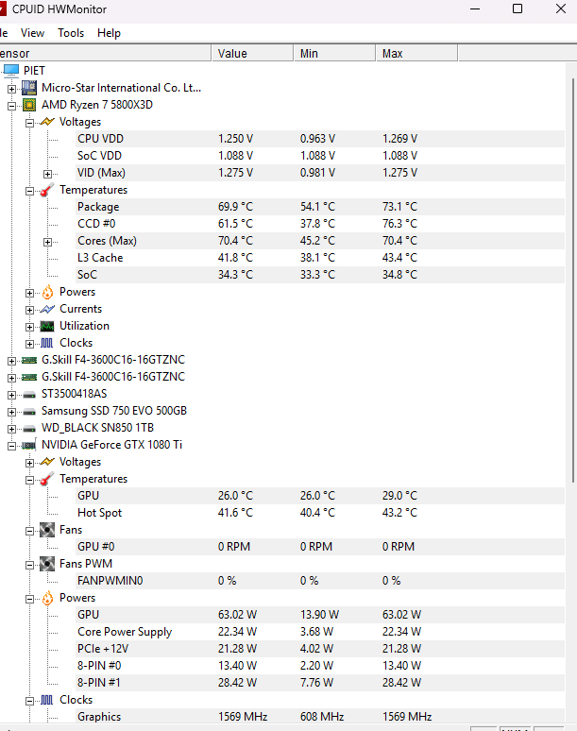Image resolution: width=577 pixels, height=731 pixels.
Task: Click the vertical scrollbar thumb
Action: tap(573, 280)
